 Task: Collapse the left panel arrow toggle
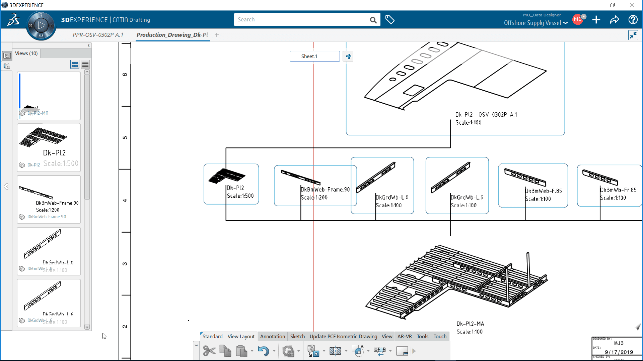pyautogui.click(x=88, y=45)
